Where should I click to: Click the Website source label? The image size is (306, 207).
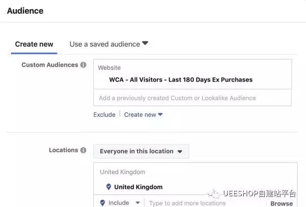(110, 68)
